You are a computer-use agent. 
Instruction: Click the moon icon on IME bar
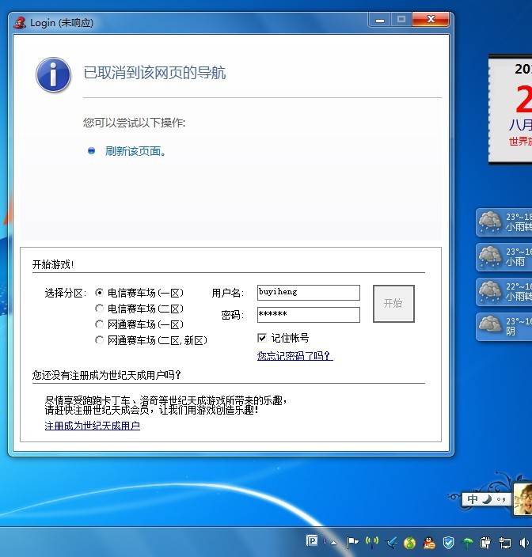[x=487, y=499]
